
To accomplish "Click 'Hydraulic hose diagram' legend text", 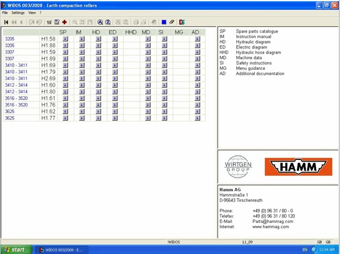I will pyautogui.click(x=258, y=52).
